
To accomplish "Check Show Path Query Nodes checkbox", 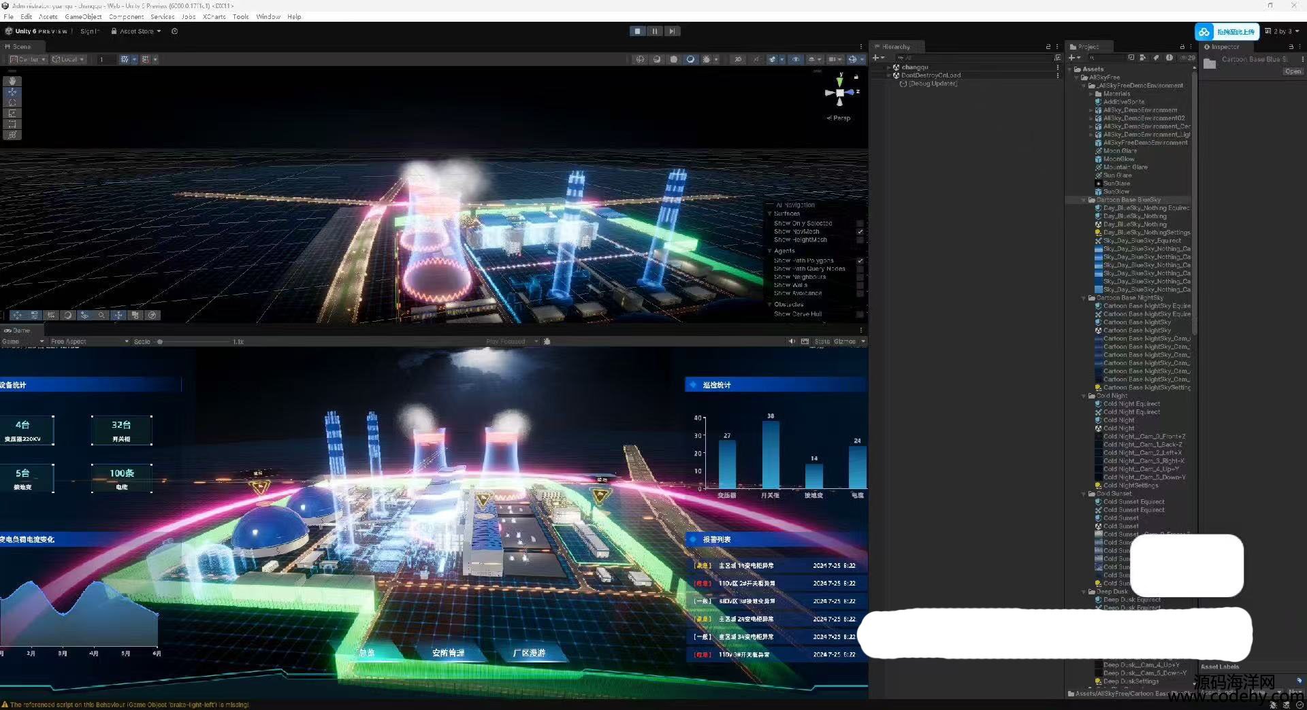I will pyautogui.click(x=860, y=269).
